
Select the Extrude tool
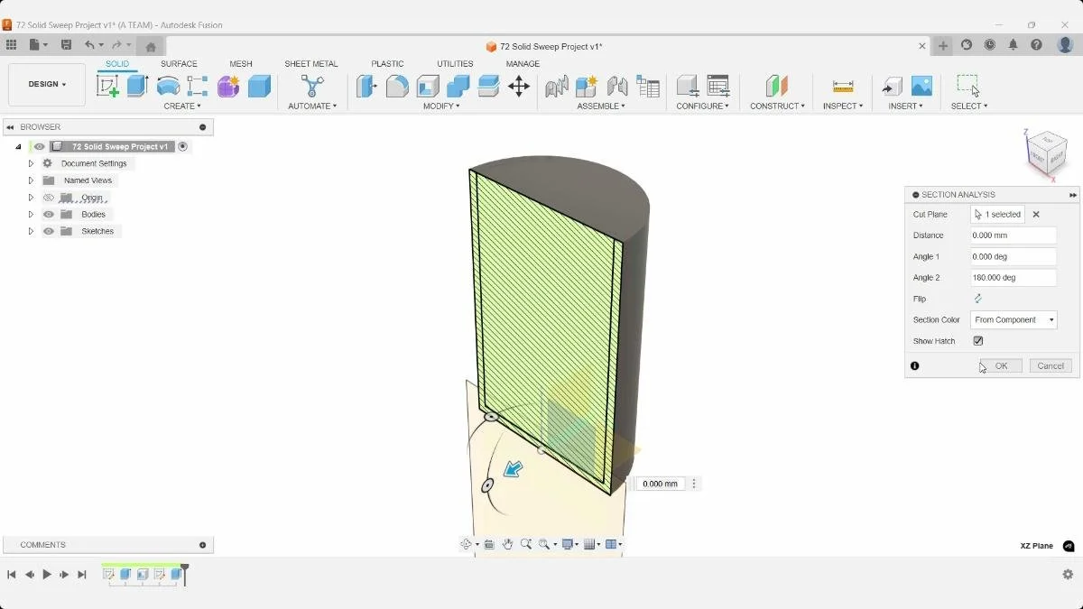point(137,86)
